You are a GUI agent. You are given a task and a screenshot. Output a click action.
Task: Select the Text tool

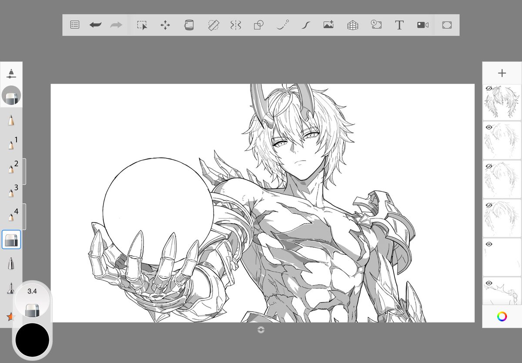(399, 25)
